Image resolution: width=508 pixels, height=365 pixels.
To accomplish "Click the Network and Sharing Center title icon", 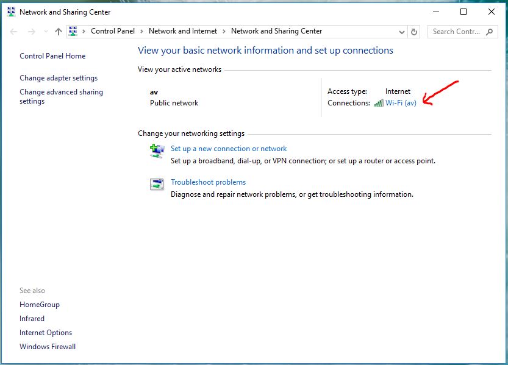I will [x=11, y=12].
